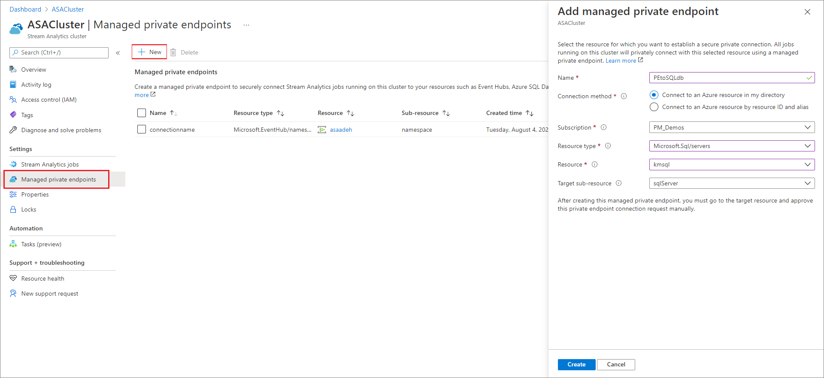The width and height of the screenshot is (824, 378).
Task: Click the Name input field PEtoSQLdb
Action: (x=727, y=78)
